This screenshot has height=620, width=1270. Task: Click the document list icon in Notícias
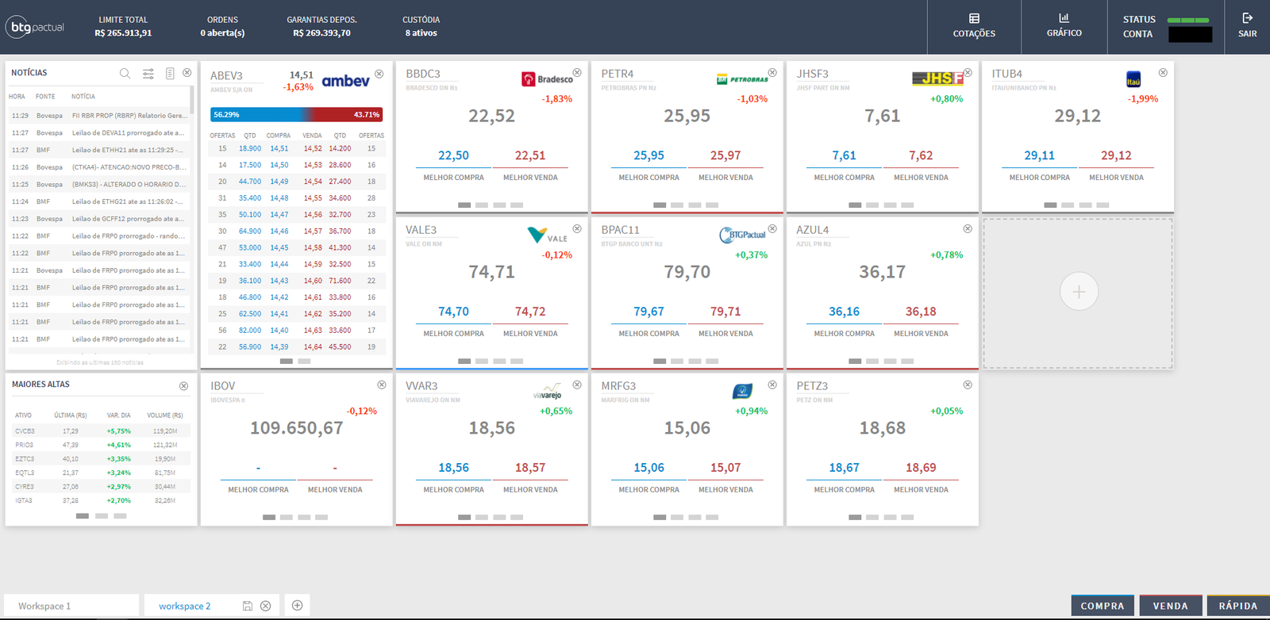(170, 73)
